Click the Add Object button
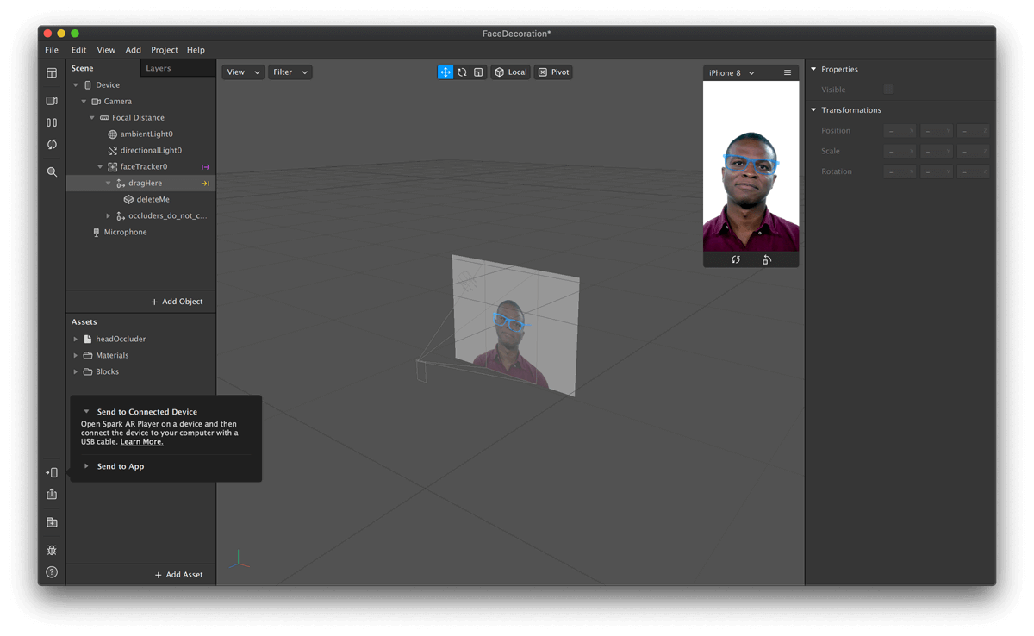This screenshot has width=1034, height=636. (178, 302)
